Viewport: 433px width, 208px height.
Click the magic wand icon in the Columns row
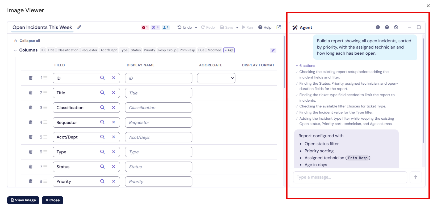point(273,50)
